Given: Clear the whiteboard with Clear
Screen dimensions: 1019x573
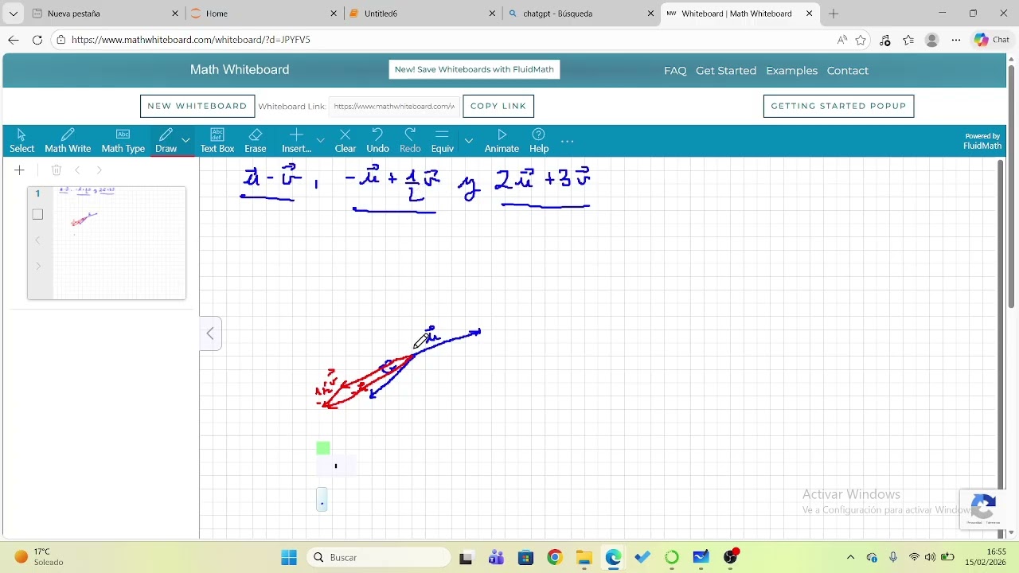Looking at the screenshot, I should coord(346,141).
